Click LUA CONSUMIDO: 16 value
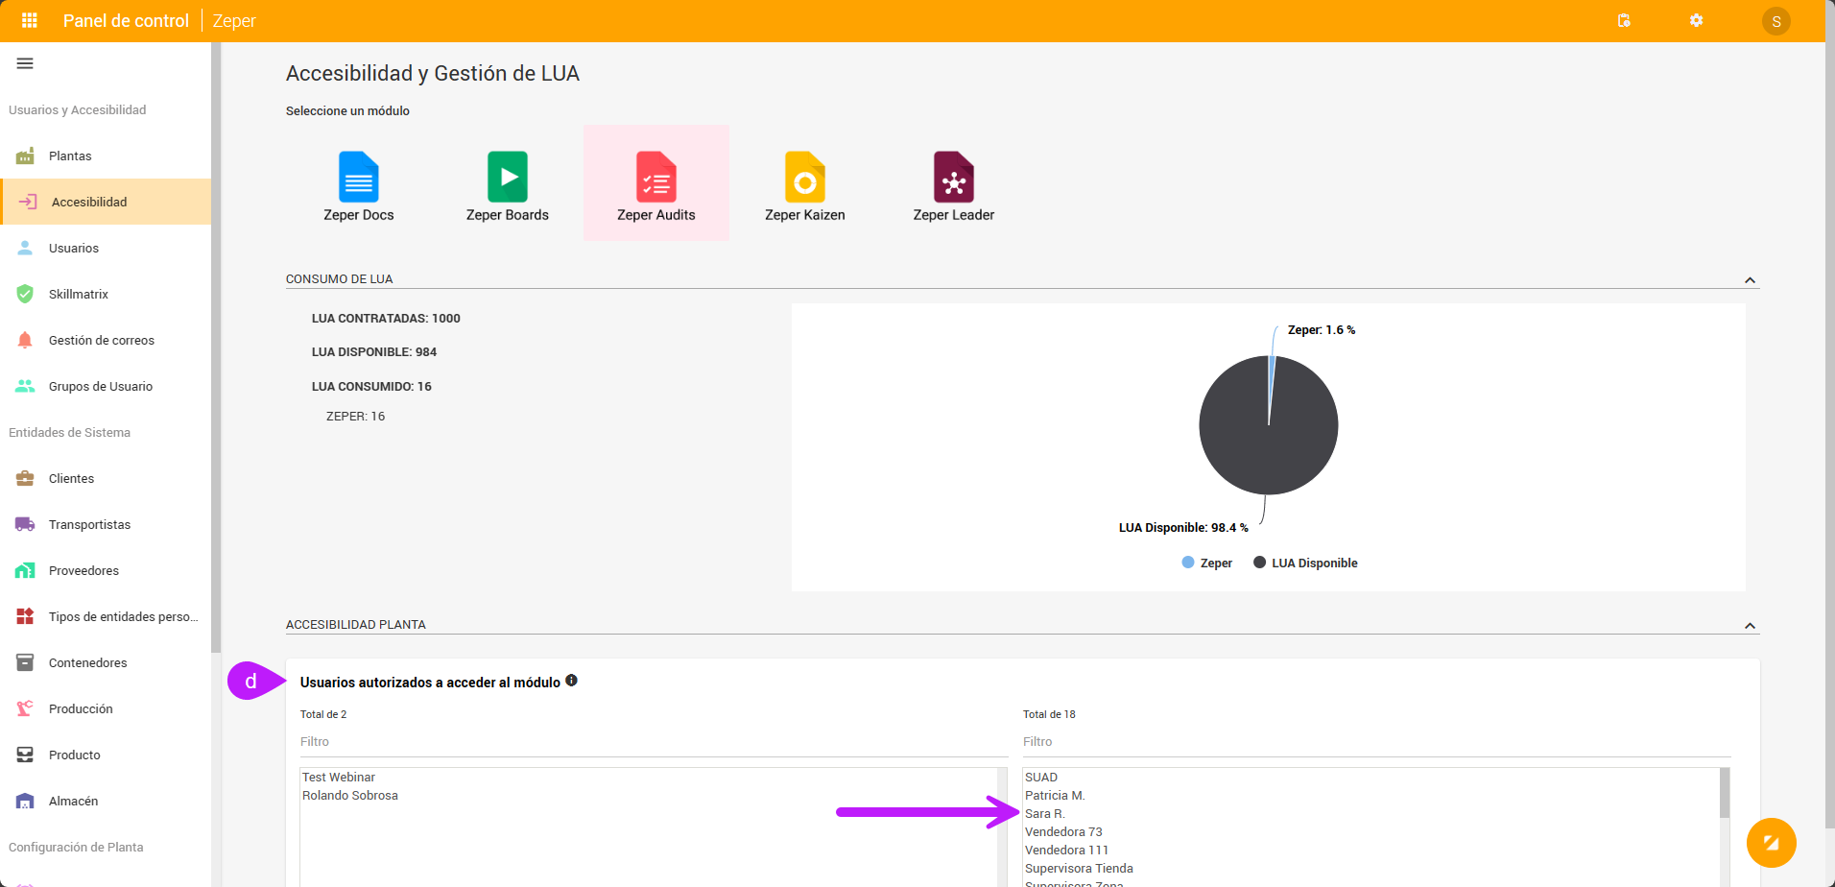Image resolution: width=1835 pixels, height=887 pixels. [x=371, y=387]
